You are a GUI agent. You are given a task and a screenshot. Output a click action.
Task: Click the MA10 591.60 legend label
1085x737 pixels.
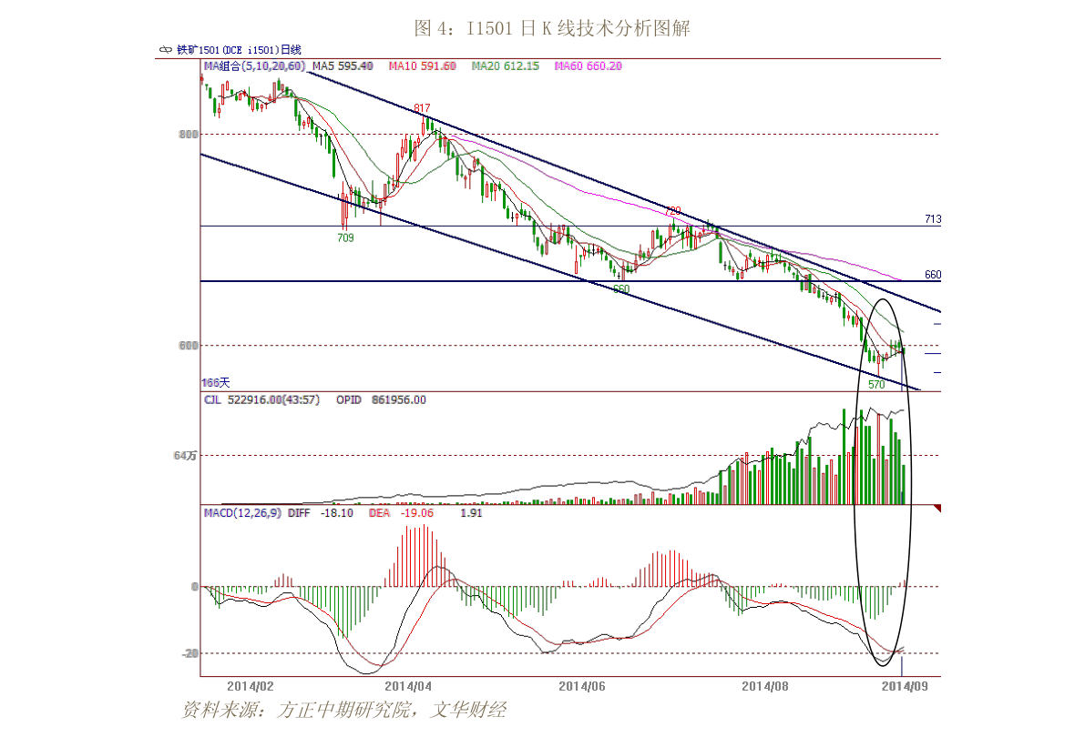pyautogui.click(x=422, y=66)
